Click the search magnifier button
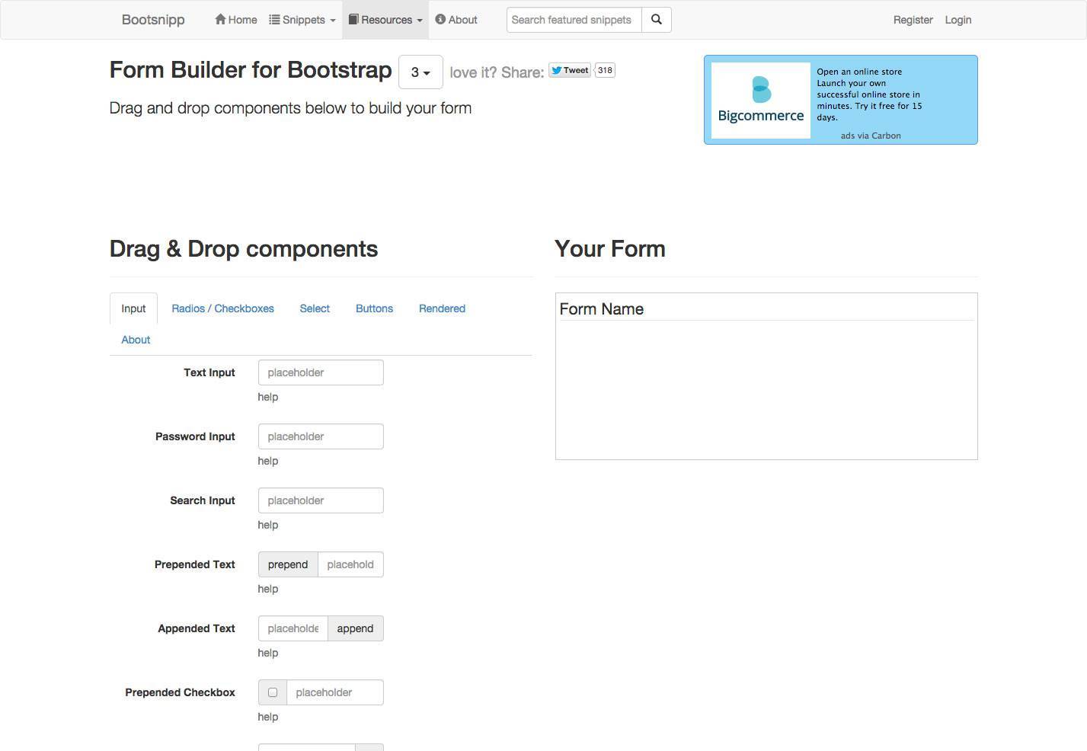1087x751 pixels. point(657,20)
